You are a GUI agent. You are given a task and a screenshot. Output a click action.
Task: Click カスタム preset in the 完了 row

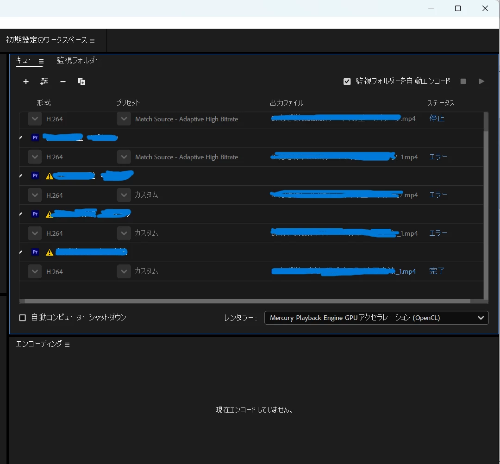coord(146,271)
